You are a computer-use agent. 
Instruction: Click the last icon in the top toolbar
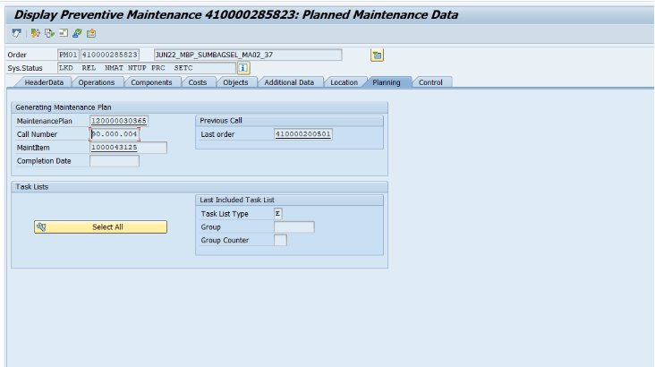(91, 33)
